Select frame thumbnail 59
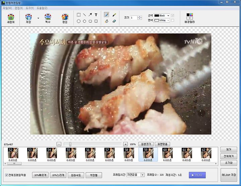241x186 pixels. click(x=148, y=154)
